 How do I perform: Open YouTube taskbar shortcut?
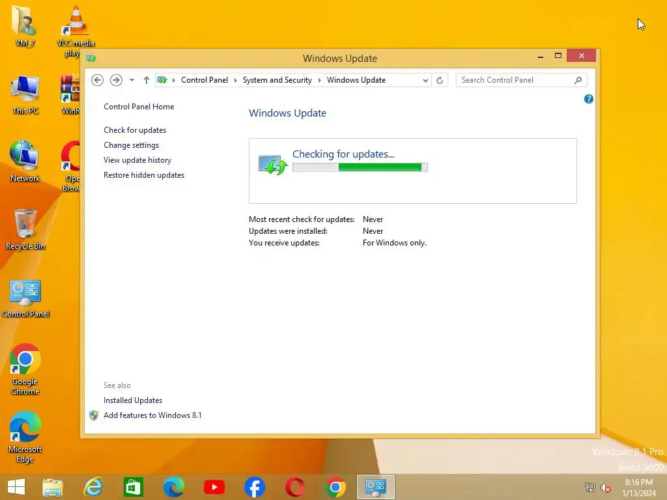(214, 487)
